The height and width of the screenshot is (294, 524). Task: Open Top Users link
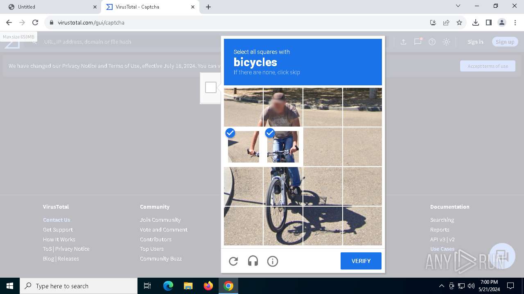click(x=152, y=249)
